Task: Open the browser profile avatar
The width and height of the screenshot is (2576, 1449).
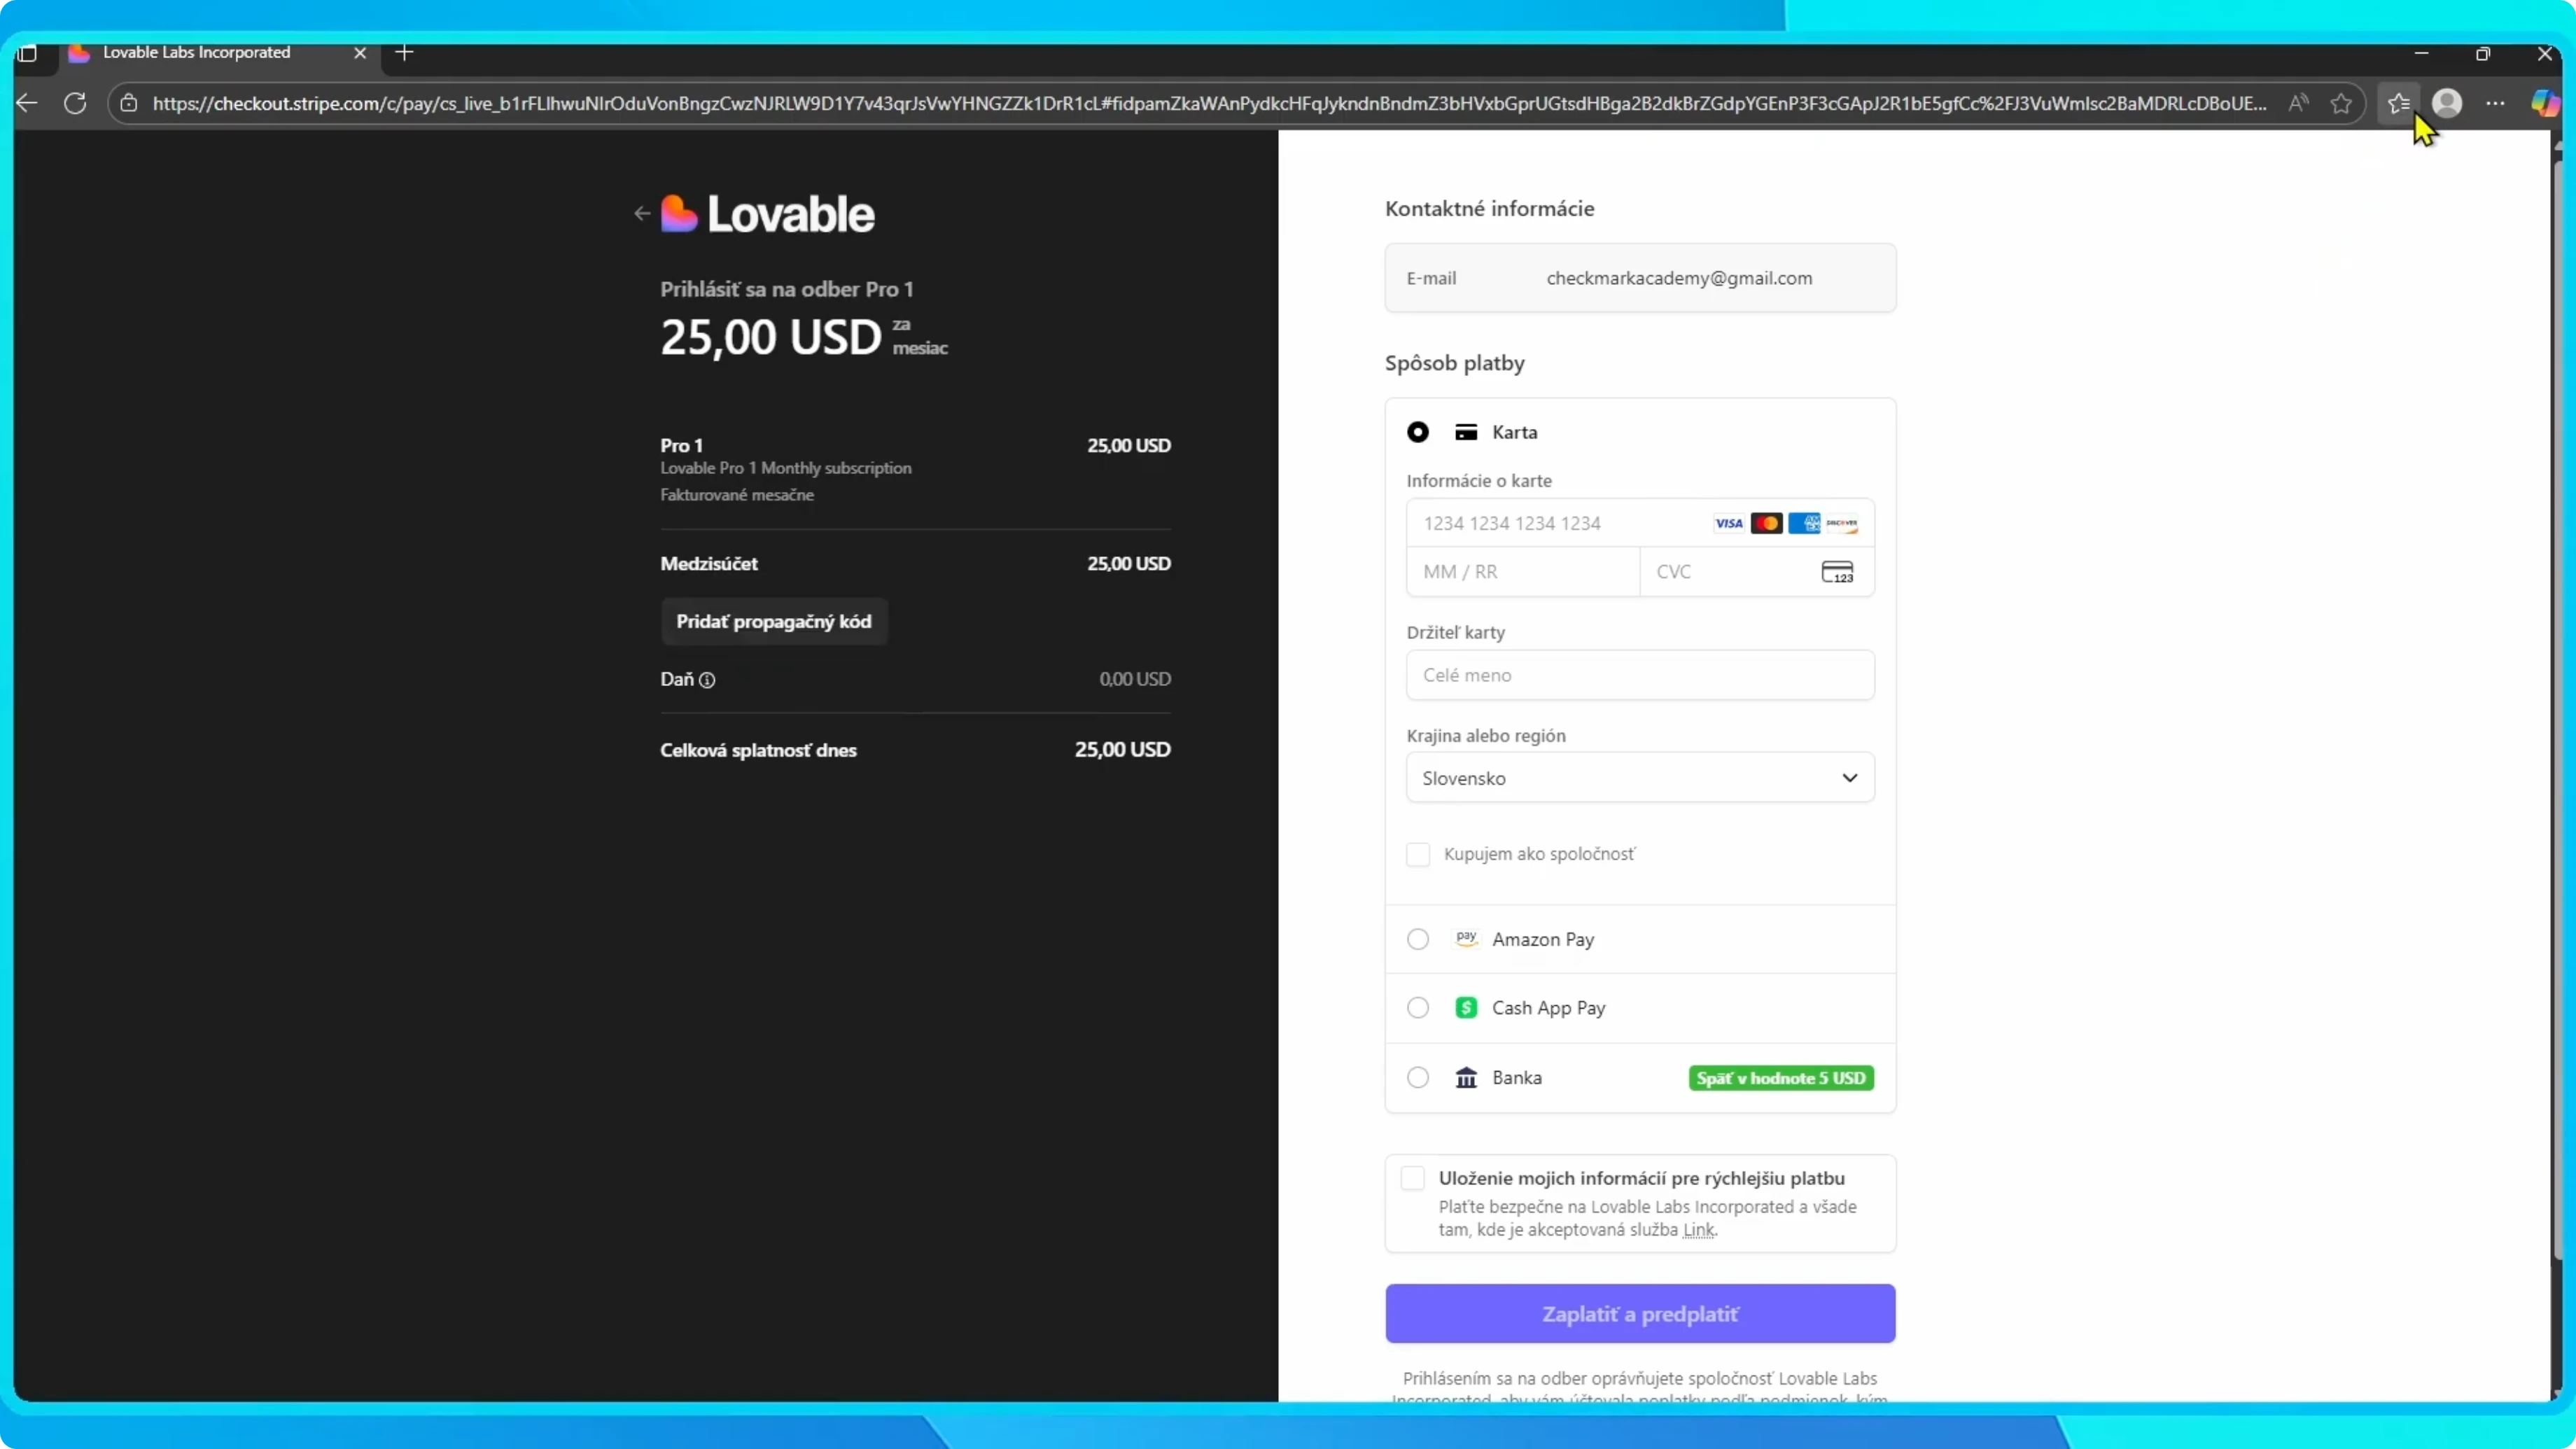Action: click(2447, 103)
